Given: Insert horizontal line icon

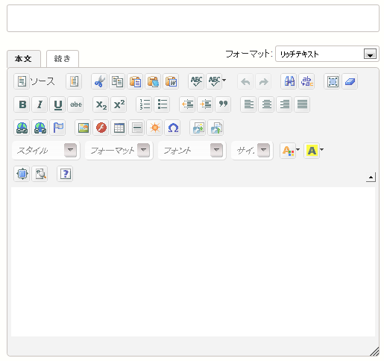Looking at the screenshot, I should (x=136, y=128).
